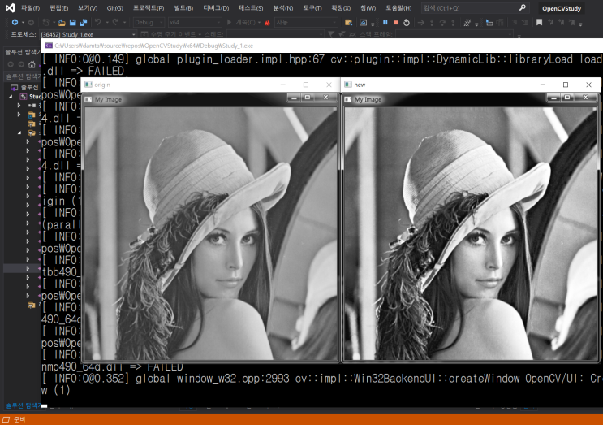This screenshot has height=425, width=603.
Task: Open the 편집(E) menu
Action: (58, 7)
